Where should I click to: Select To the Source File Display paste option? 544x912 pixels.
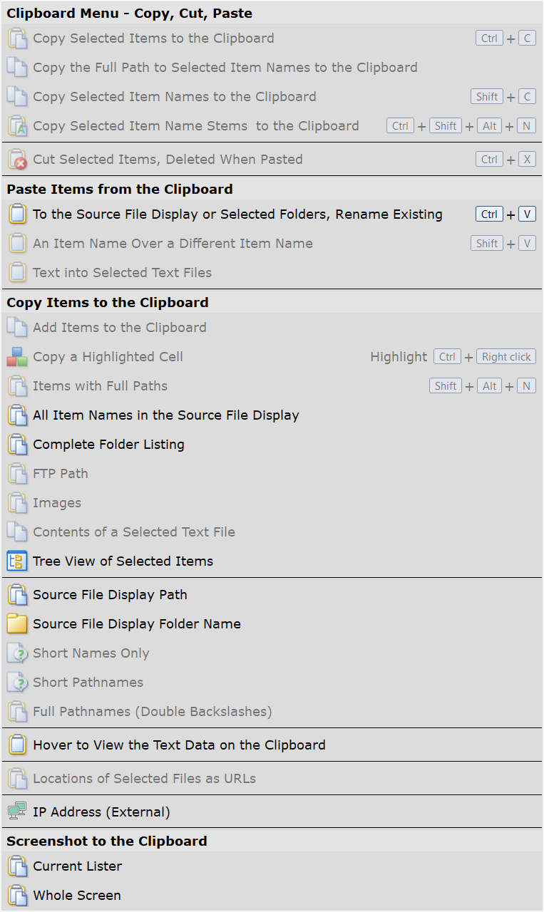coord(237,214)
